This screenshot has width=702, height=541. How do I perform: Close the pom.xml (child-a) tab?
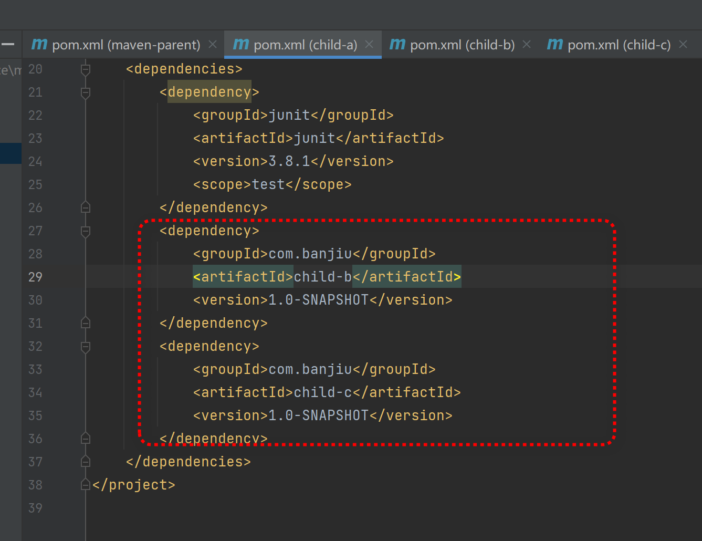[370, 45]
